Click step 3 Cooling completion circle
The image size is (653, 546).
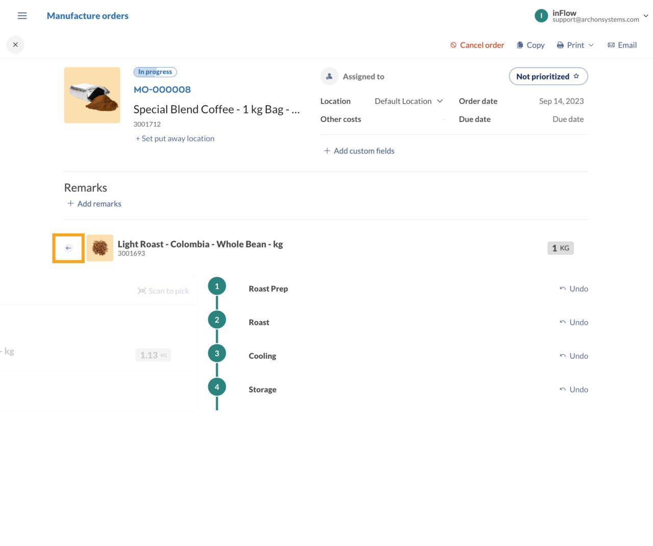tap(217, 353)
